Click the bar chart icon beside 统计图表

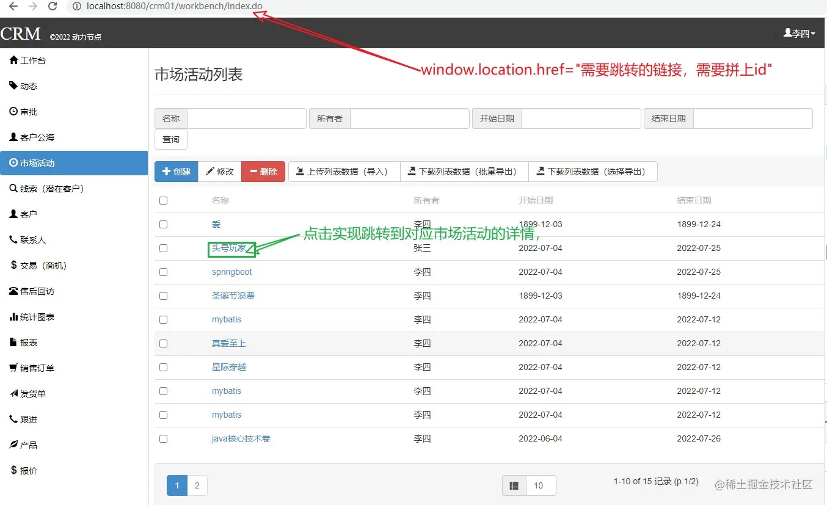click(13, 316)
